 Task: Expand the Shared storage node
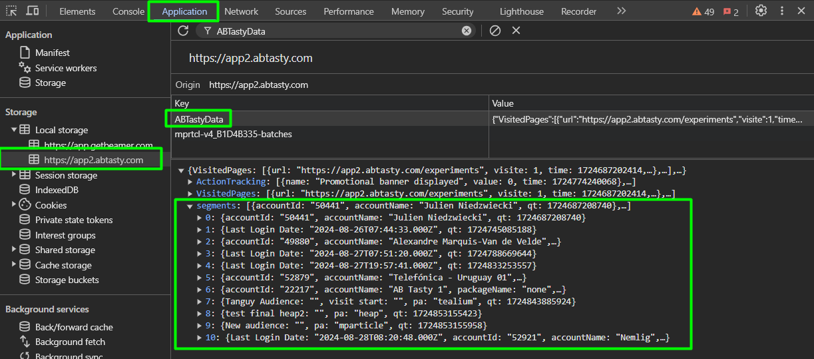point(14,250)
